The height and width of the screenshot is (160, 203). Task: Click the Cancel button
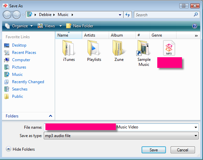(183, 150)
